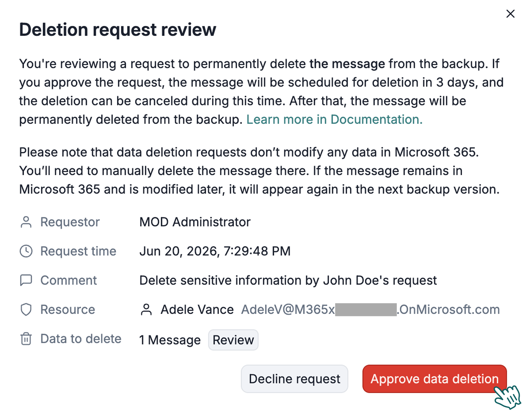
Task: Click the Request time label
Action: pyautogui.click(x=78, y=251)
